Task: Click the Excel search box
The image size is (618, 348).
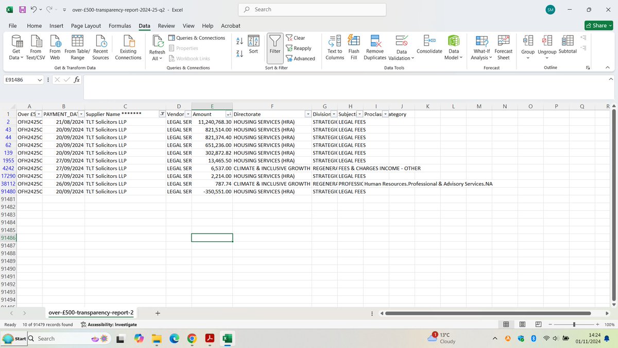Action: pos(313,10)
